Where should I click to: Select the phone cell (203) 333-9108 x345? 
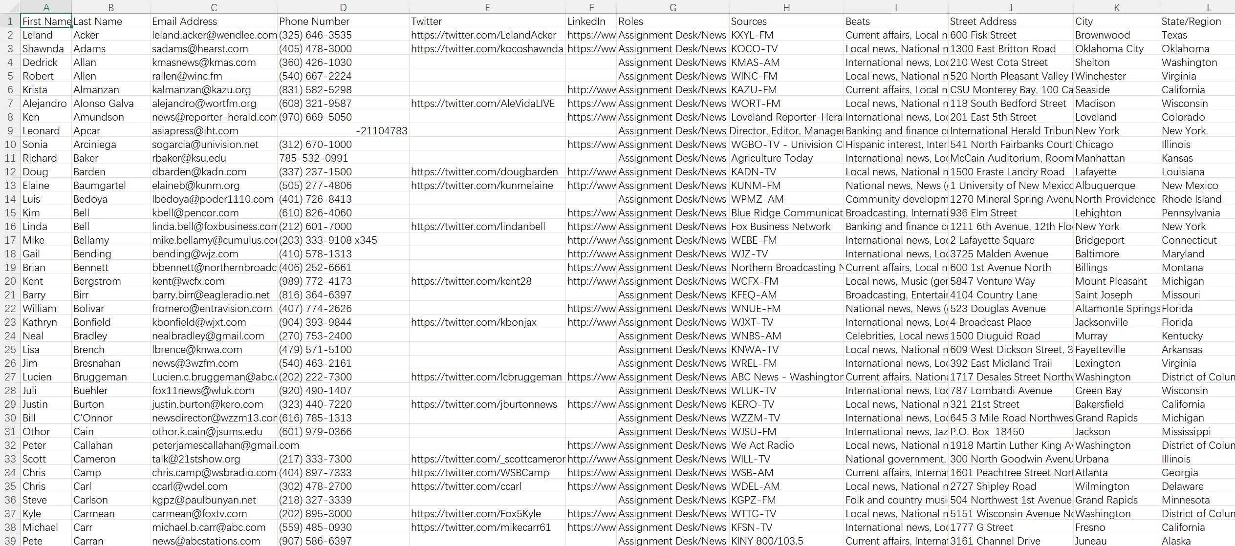point(343,240)
